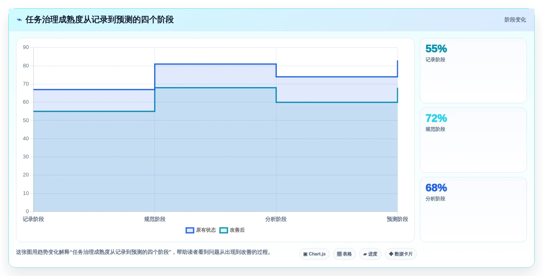Image resolution: width=543 pixels, height=276 pixels.
Task: Click the y-axis value 50
Action: click(x=26, y=120)
